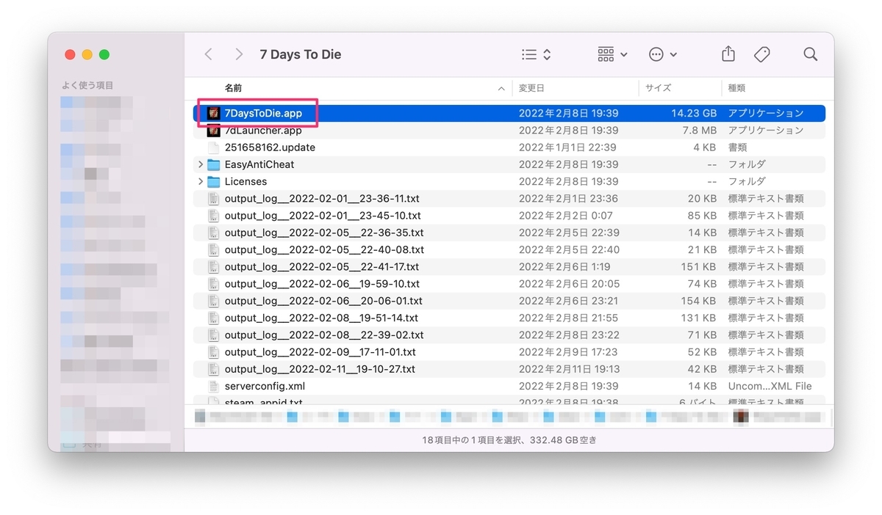
Task: Open the list view switcher
Action: pyautogui.click(x=537, y=54)
